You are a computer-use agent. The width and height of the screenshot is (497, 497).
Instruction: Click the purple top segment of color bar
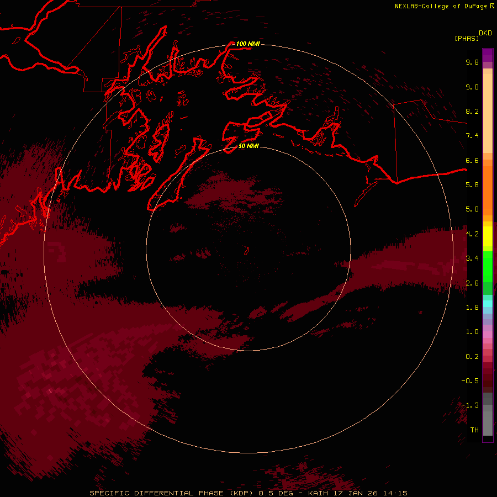tap(488, 55)
